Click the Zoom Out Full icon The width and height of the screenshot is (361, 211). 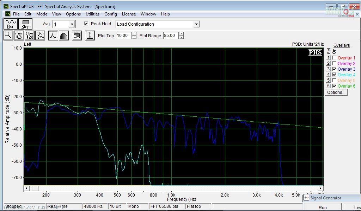[x=40, y=36]
